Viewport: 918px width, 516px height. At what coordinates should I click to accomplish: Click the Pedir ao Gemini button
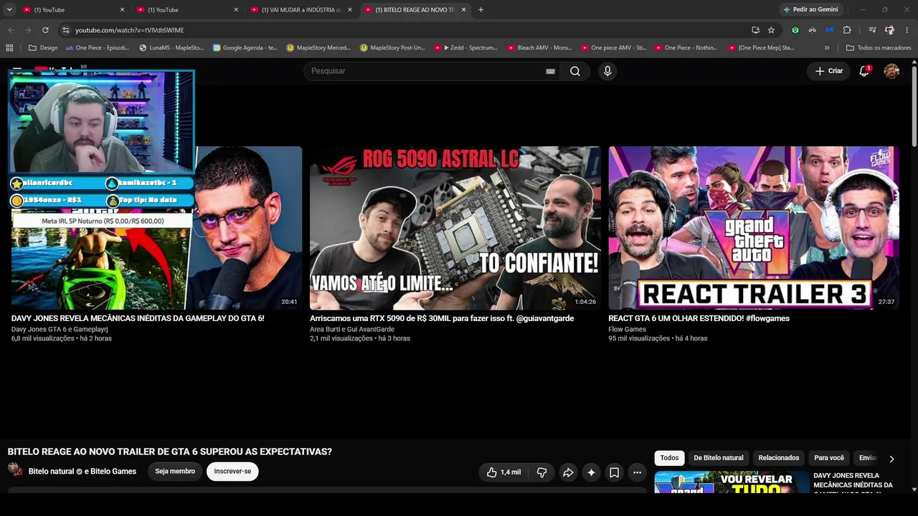(811, 10)
